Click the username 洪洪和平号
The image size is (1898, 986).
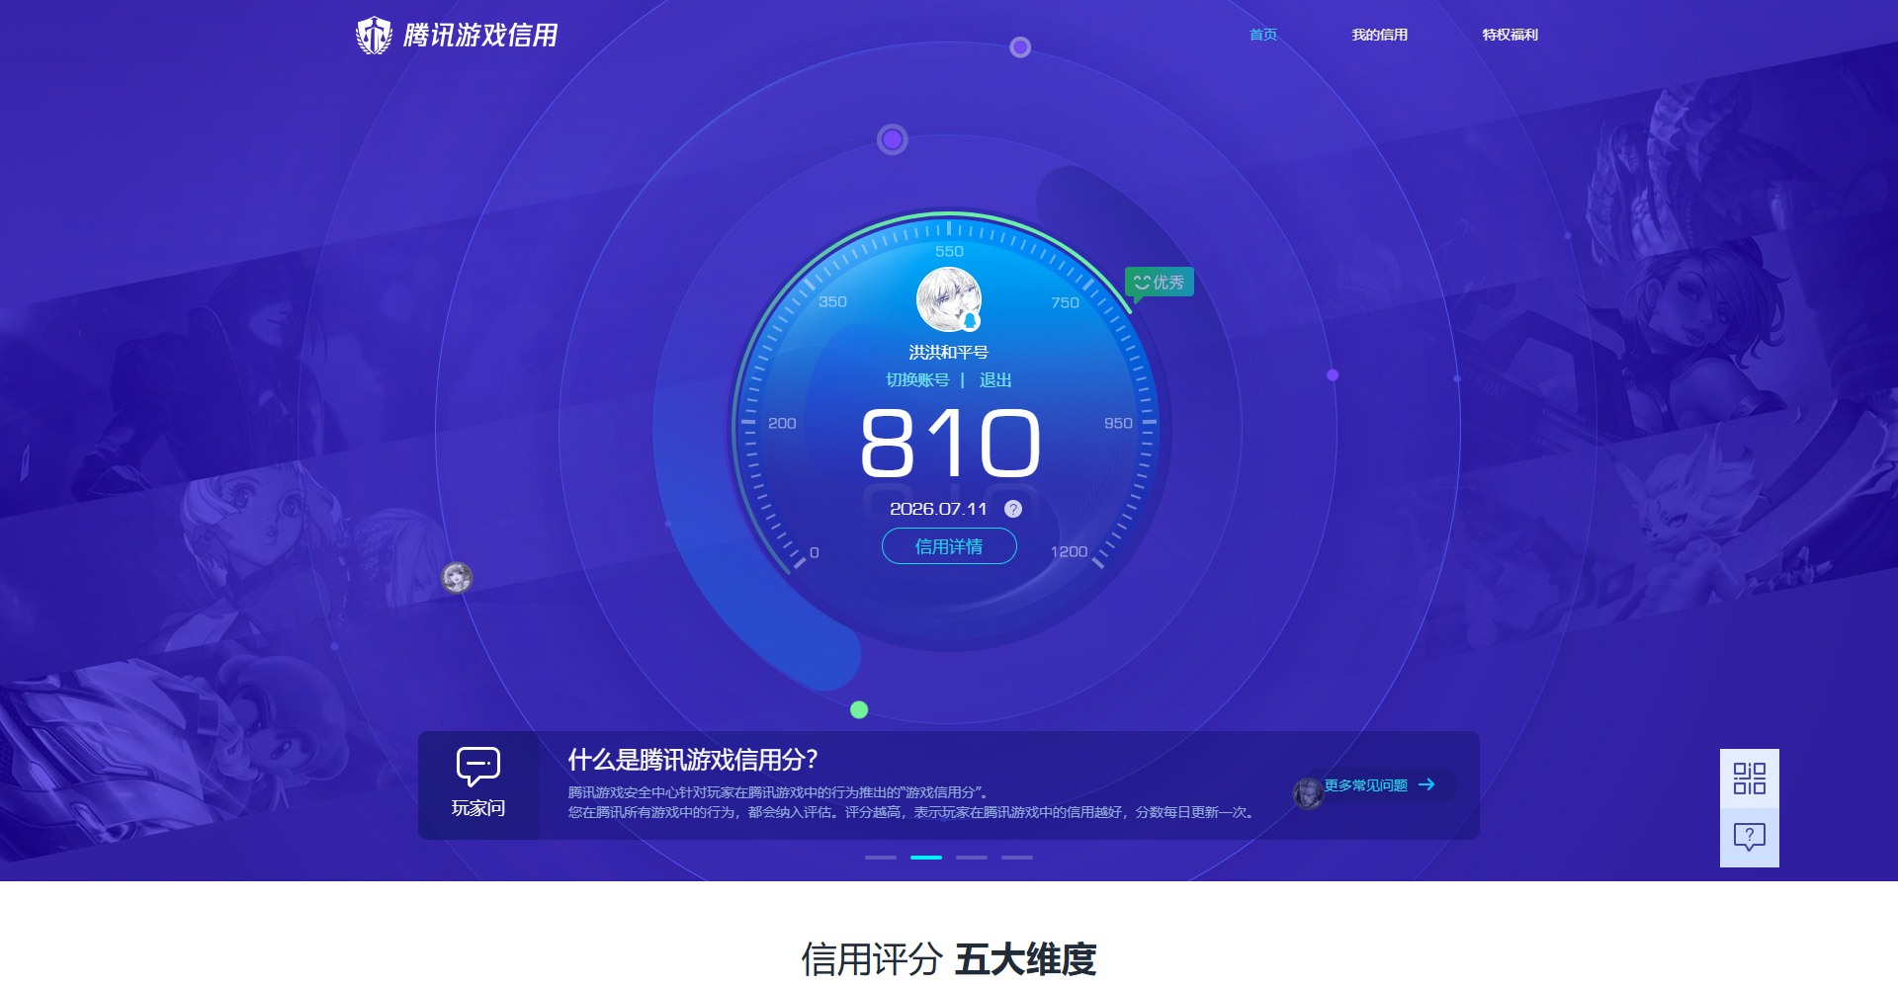(949, 353)
